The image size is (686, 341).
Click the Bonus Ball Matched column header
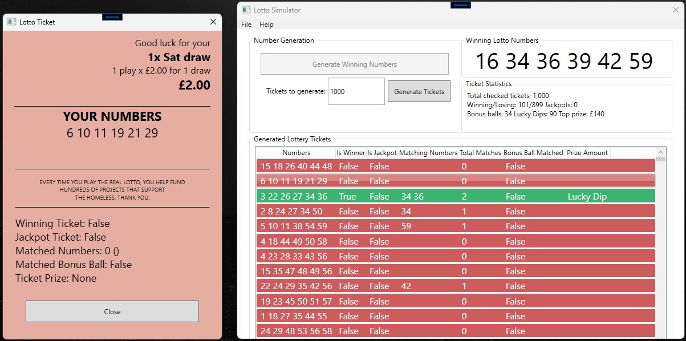pyautogui.click(x=533, y=153)
